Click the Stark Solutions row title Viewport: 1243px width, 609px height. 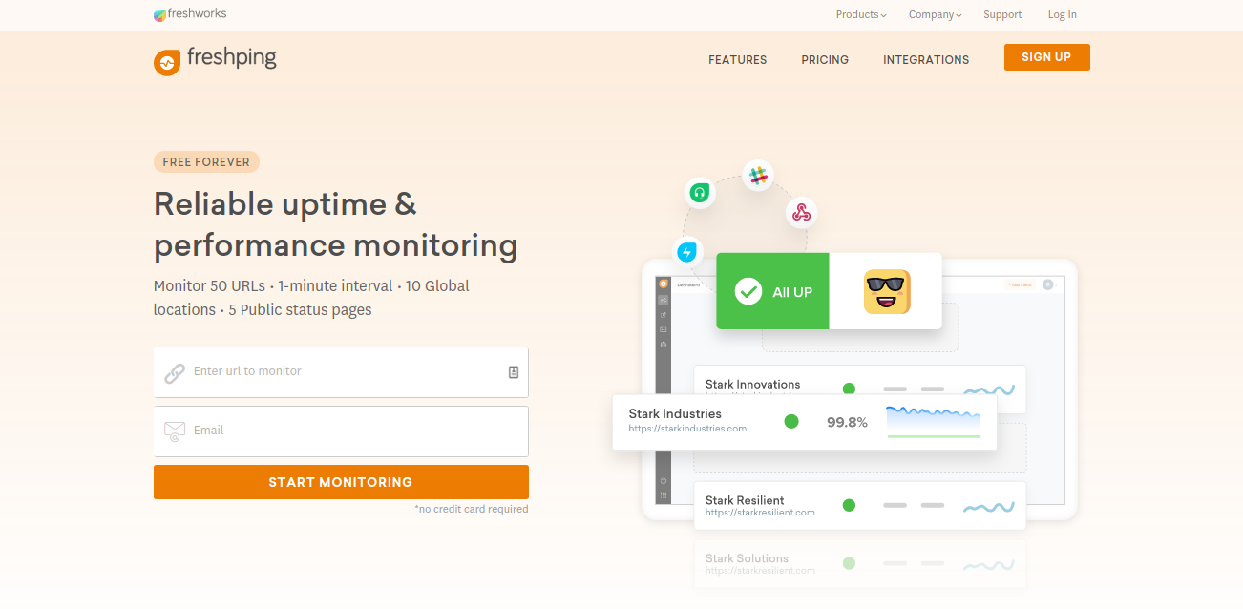click(x=747, y=558)
